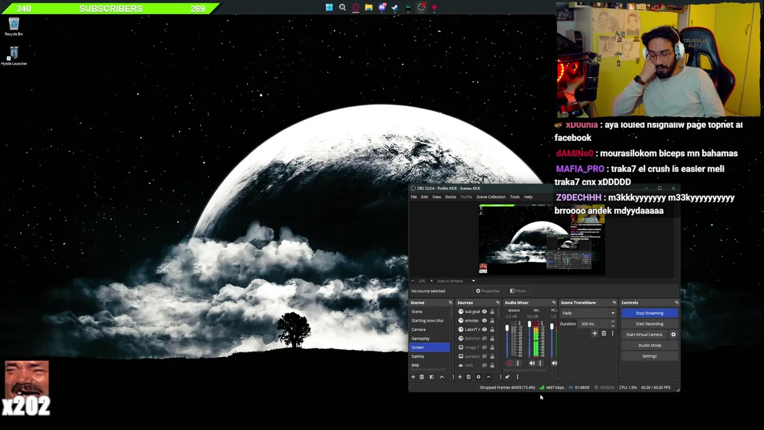Open discord audio channel three-dot menu
This screenshot has width=764, height=430.
pyautogui.click(x=517, y=363)
